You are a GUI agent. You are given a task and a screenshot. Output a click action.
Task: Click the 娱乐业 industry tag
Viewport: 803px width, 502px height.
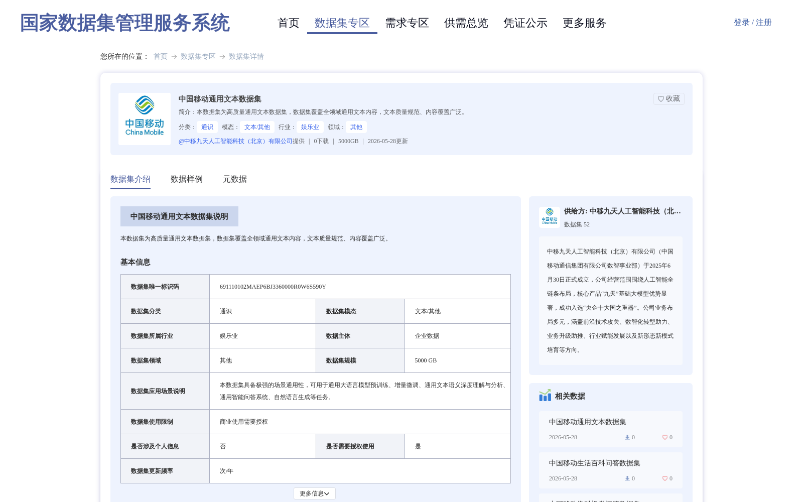310,127
